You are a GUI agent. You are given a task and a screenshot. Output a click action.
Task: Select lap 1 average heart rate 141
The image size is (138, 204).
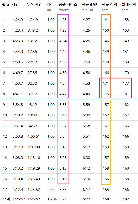(106, 20)
